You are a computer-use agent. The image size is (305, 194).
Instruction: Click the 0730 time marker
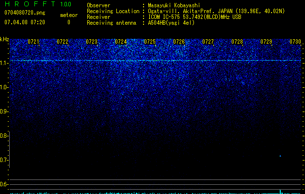click(295, 42)
